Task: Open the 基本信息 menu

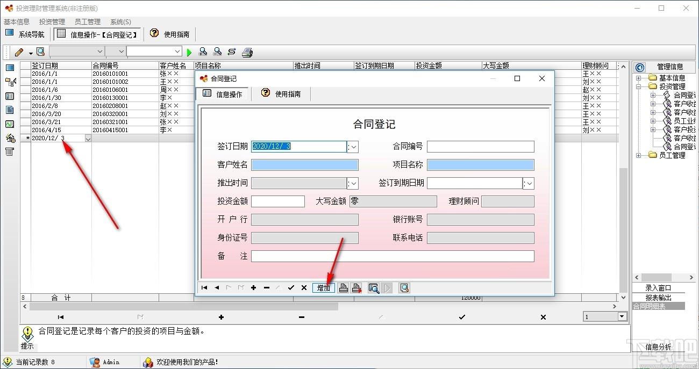Action: point(17,22)
